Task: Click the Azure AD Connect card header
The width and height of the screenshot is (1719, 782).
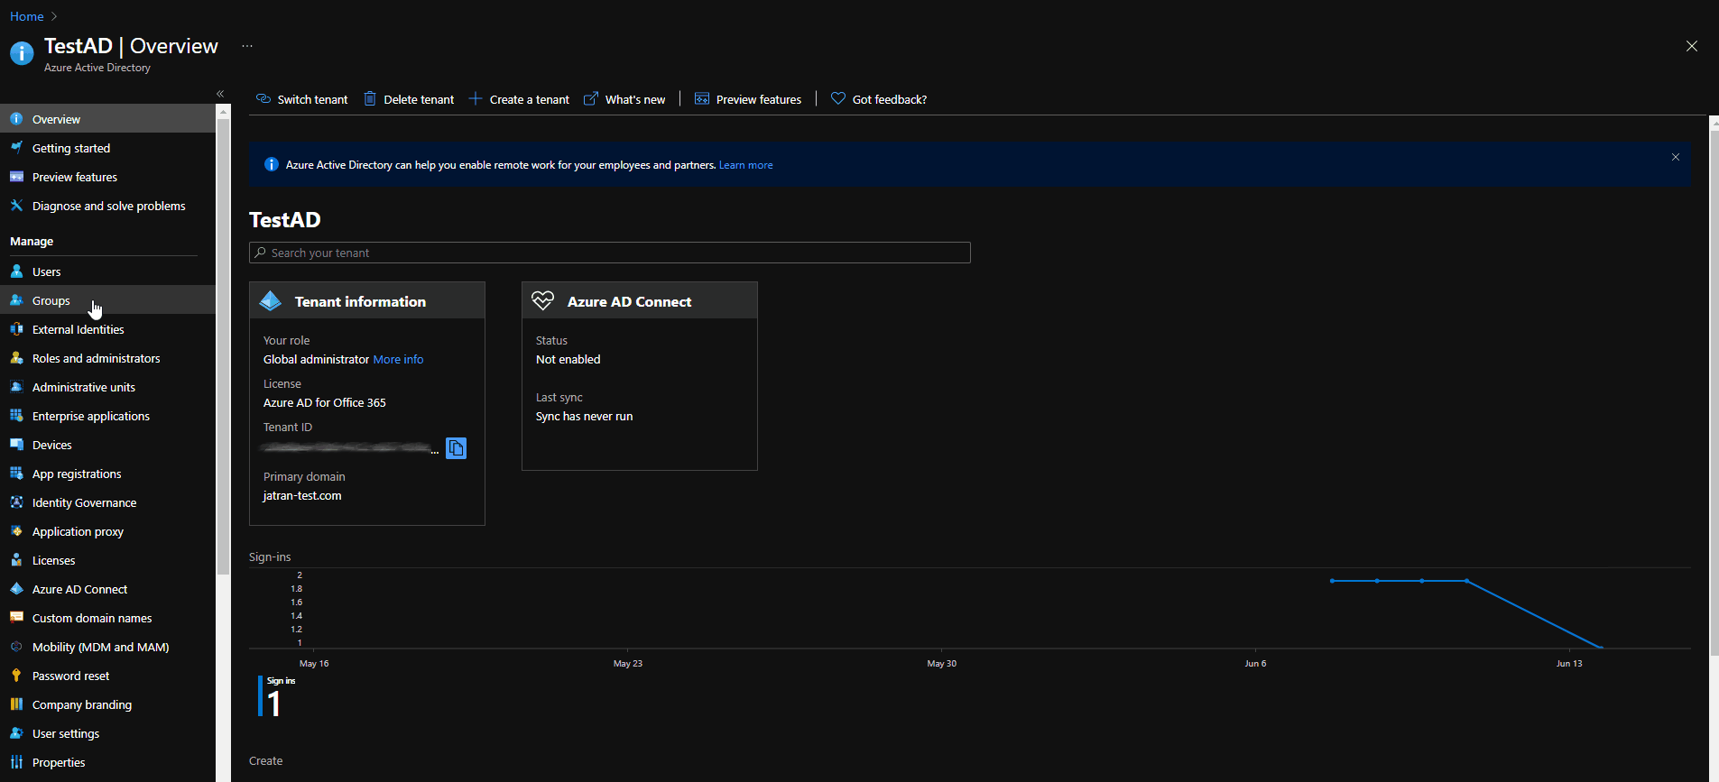Action: 640,300
